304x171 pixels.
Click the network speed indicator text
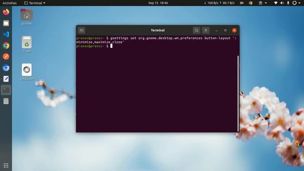pos(219,3)
